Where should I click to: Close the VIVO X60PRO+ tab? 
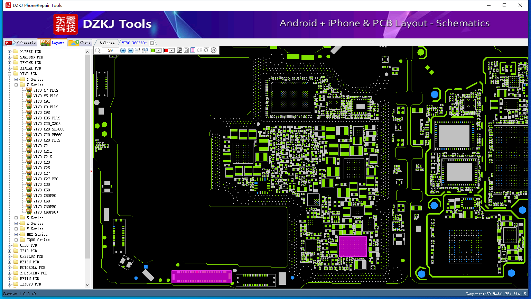152,43
